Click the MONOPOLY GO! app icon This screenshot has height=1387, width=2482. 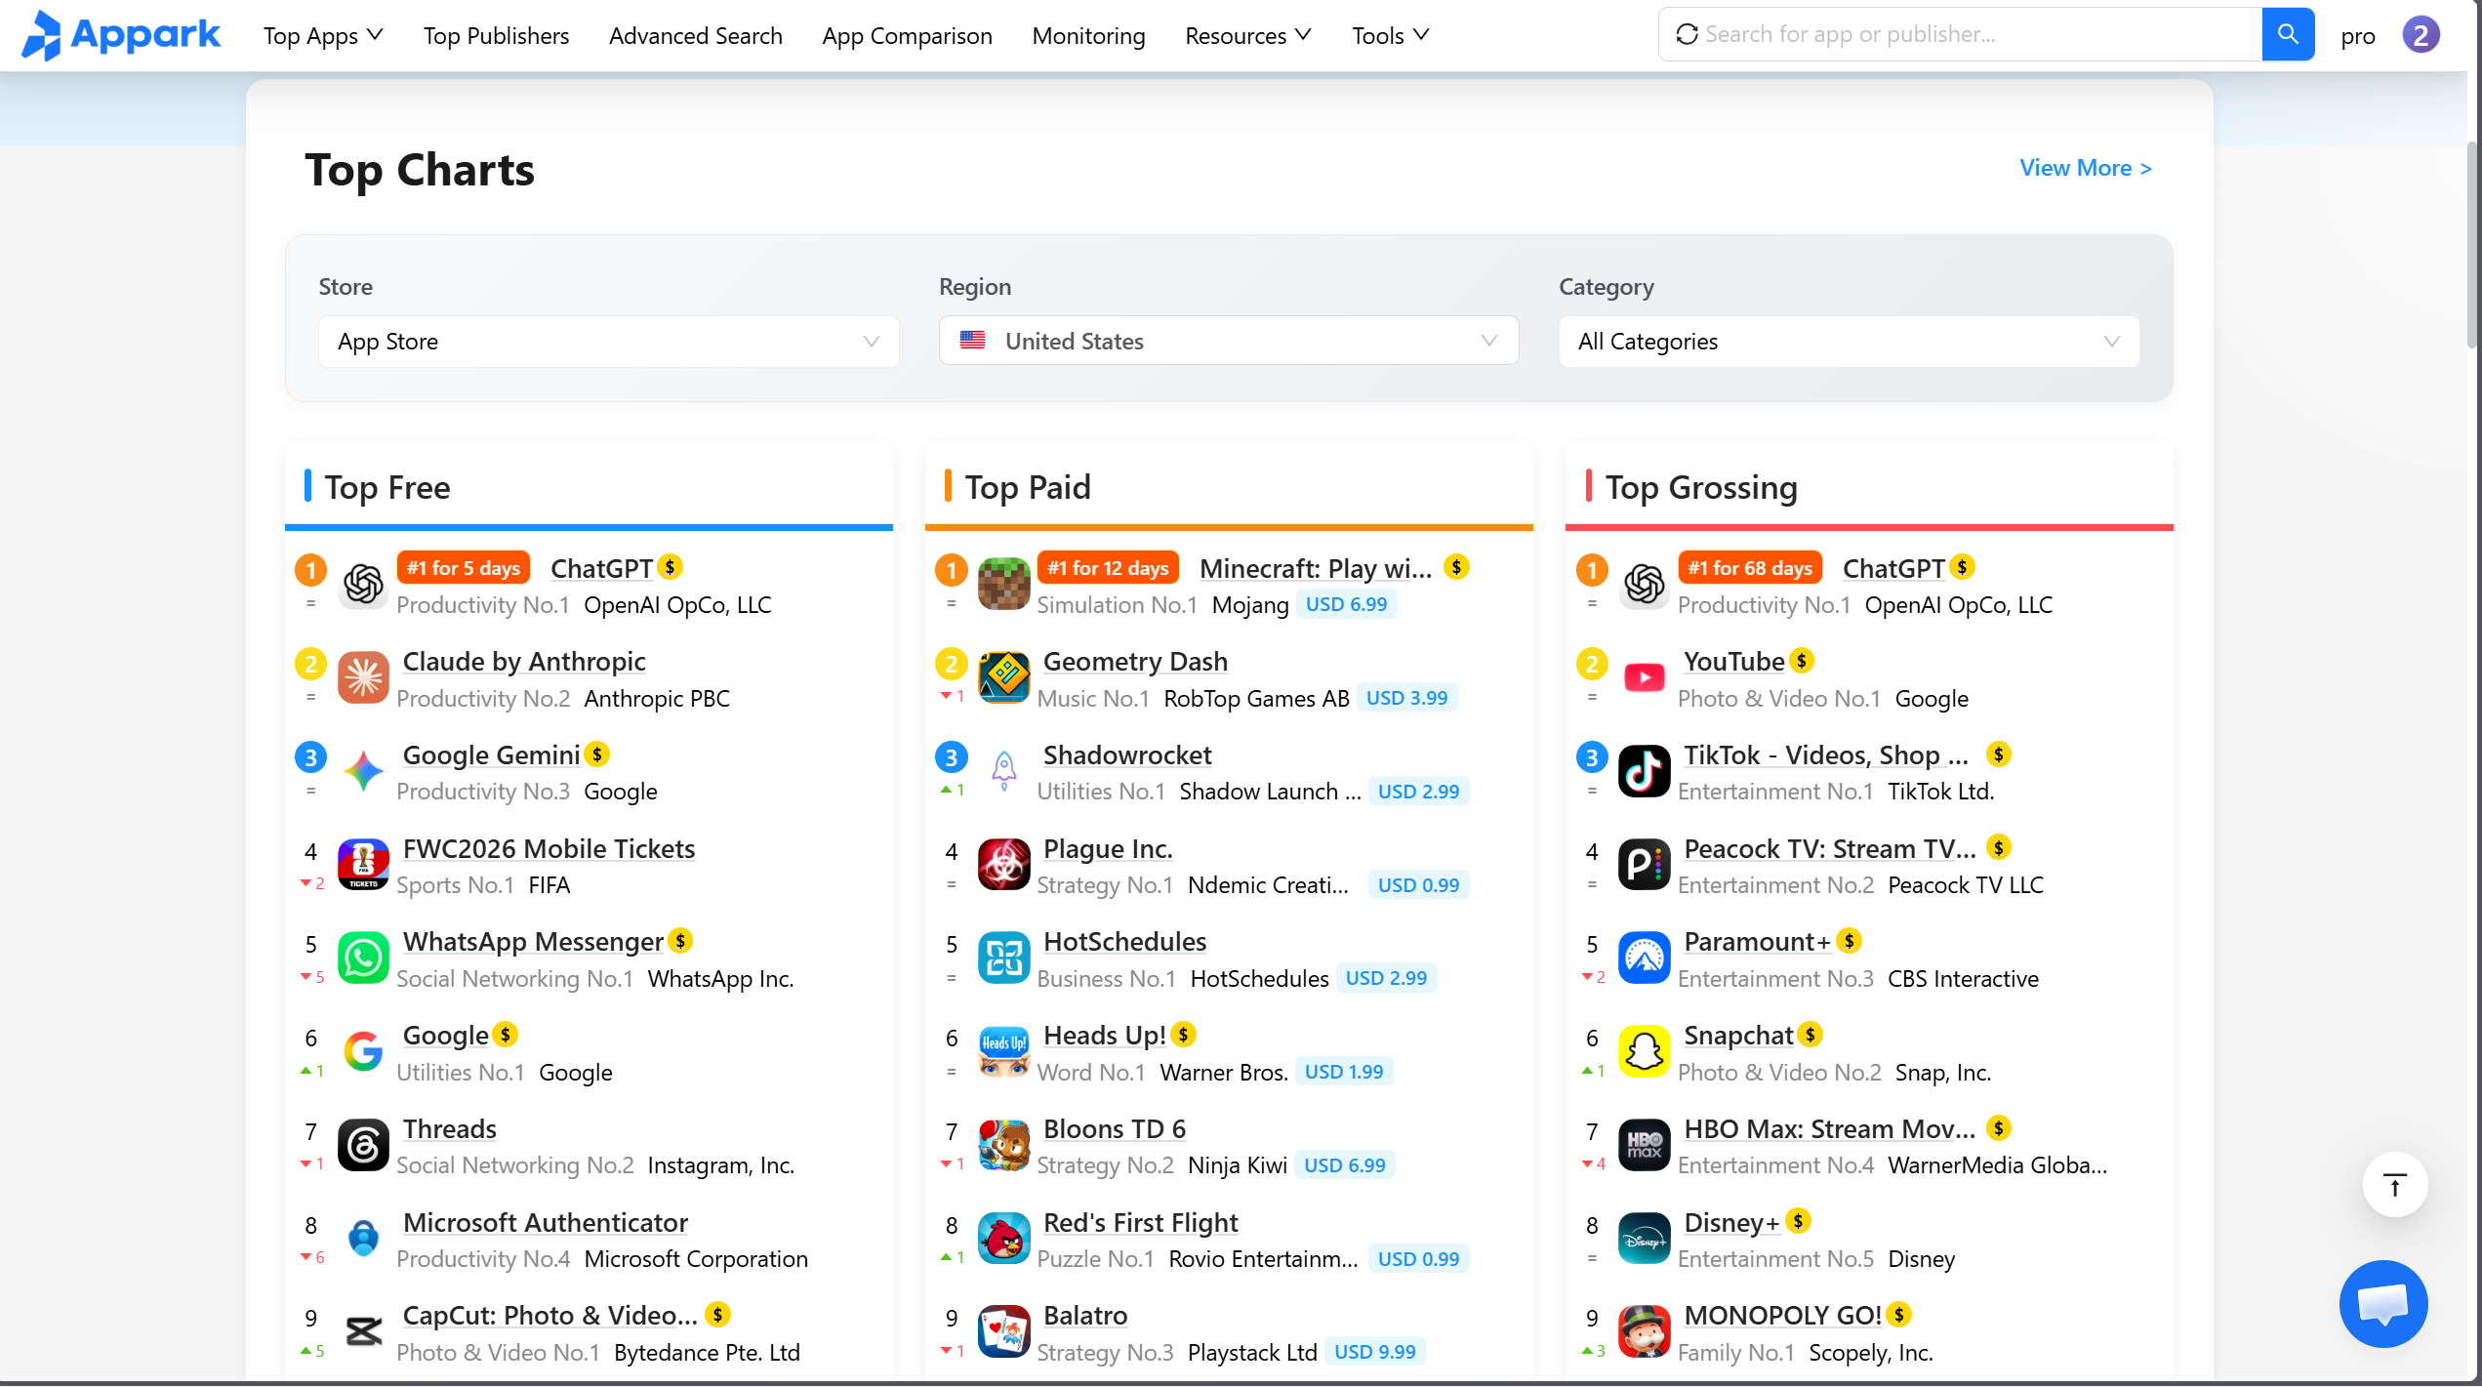point(1645,1332)
